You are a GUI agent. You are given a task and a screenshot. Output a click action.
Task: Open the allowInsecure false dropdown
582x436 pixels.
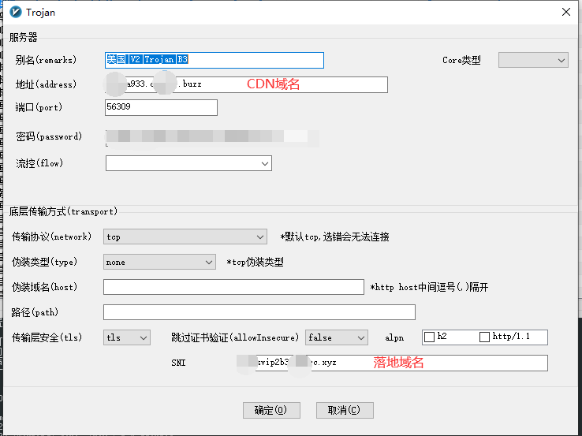click(336, 337)
